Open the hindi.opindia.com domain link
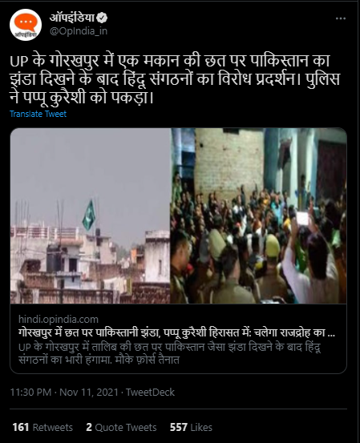Viewport: 360px width, 443px height. coord(59,320)
